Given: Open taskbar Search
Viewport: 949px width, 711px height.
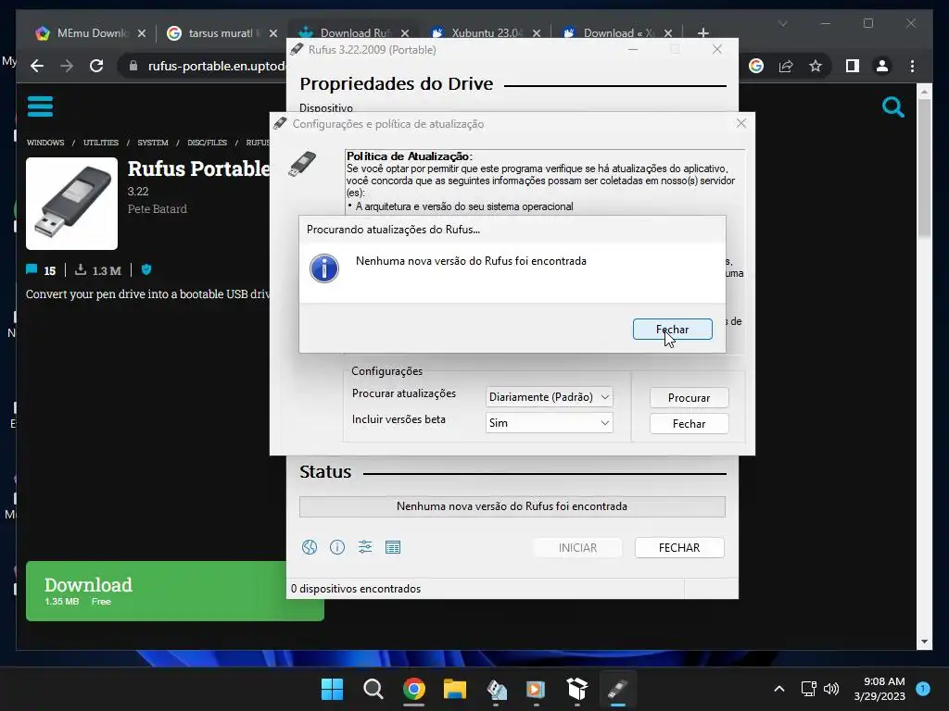Looking at the screenshot, I should click(x=373, y=689).
